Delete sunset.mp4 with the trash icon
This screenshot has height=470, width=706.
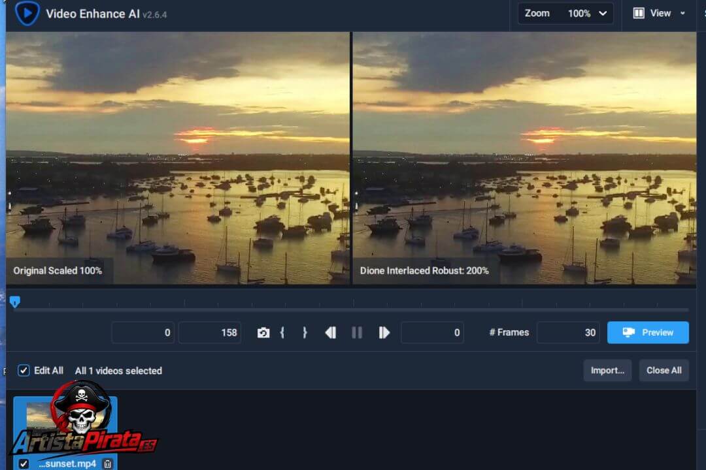(108, 463)
